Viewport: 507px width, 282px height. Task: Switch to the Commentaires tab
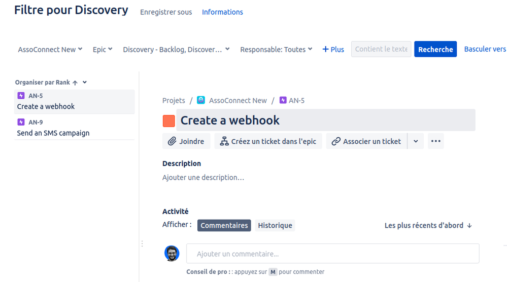click(224, 225)
